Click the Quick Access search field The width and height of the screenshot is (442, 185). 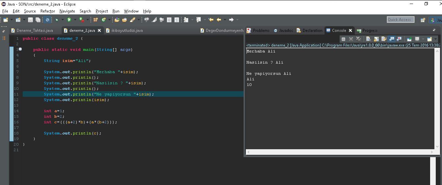pos(401,20)
